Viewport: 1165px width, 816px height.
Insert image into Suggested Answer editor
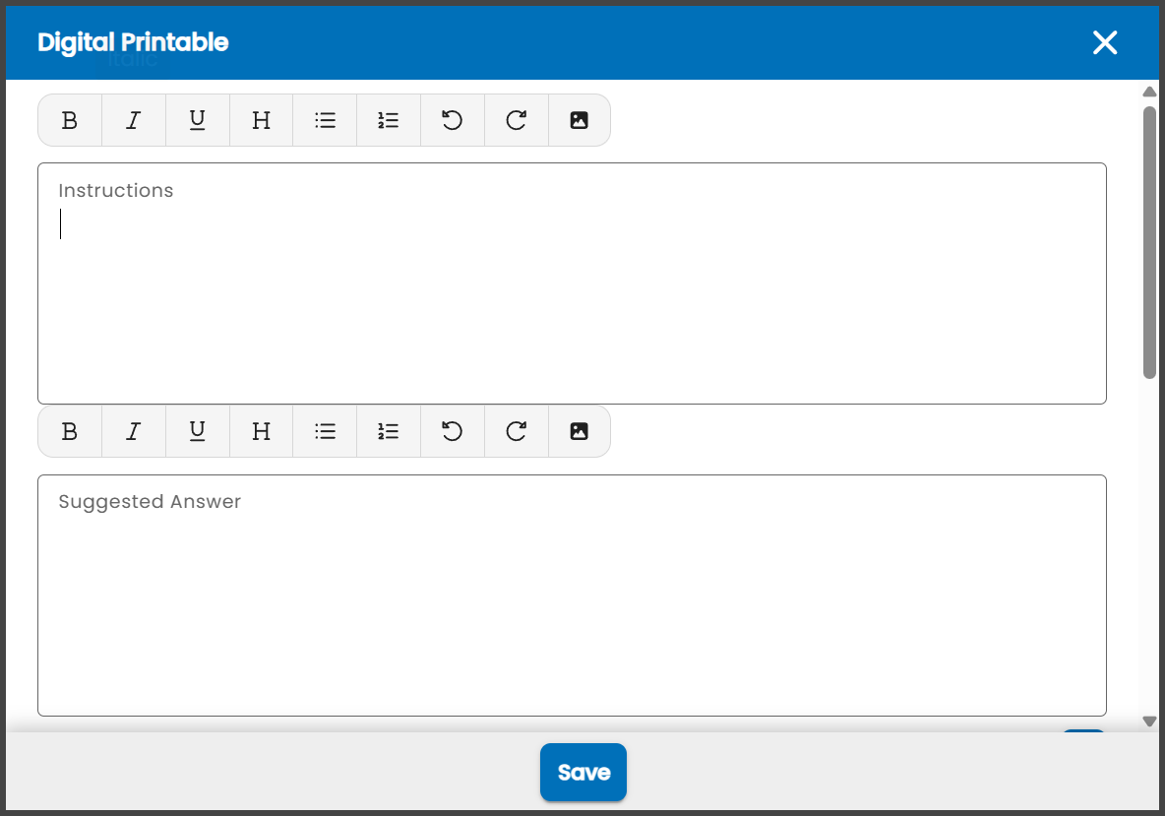[580, 432]
